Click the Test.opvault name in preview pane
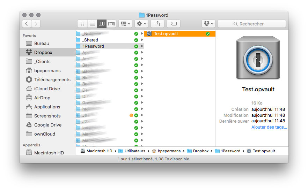This screenshot has width=308, height=191. tap(258, 89)
